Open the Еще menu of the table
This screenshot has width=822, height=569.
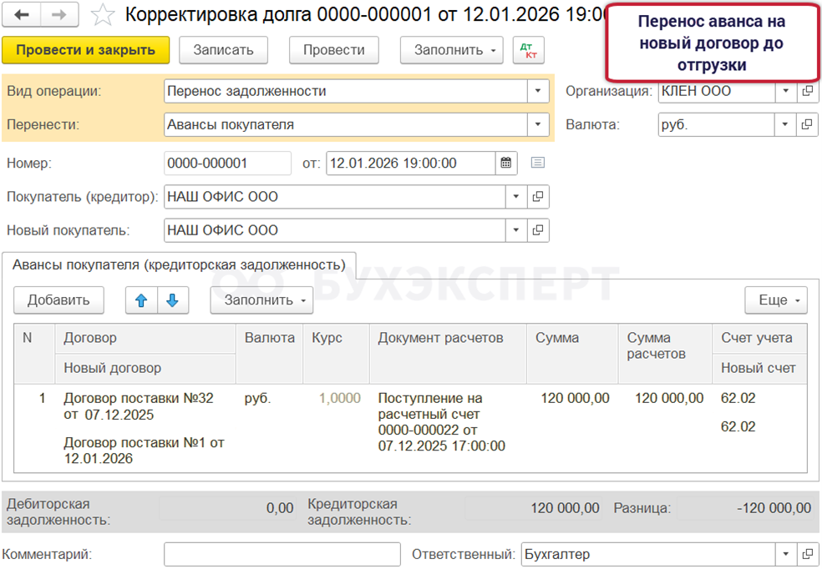coord(776,300)
